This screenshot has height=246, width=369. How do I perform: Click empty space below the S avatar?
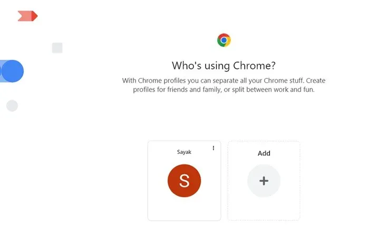(x=184, y=209)
